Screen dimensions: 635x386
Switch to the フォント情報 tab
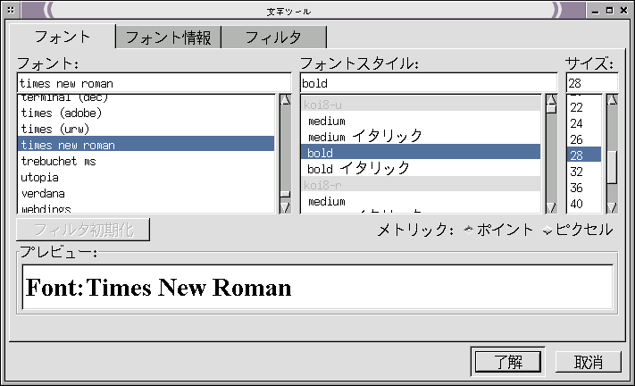click(x=168, y=38)
